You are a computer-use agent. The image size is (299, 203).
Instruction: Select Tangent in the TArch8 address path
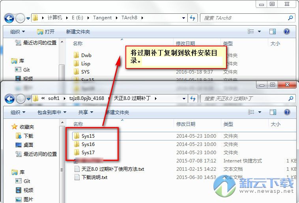tap(102, 18)
